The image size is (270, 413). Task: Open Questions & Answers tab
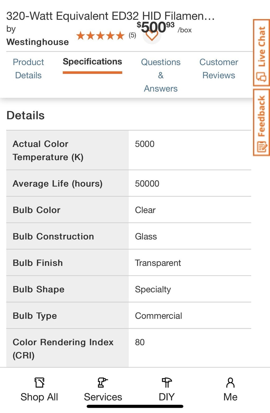(x=161, y=75)
